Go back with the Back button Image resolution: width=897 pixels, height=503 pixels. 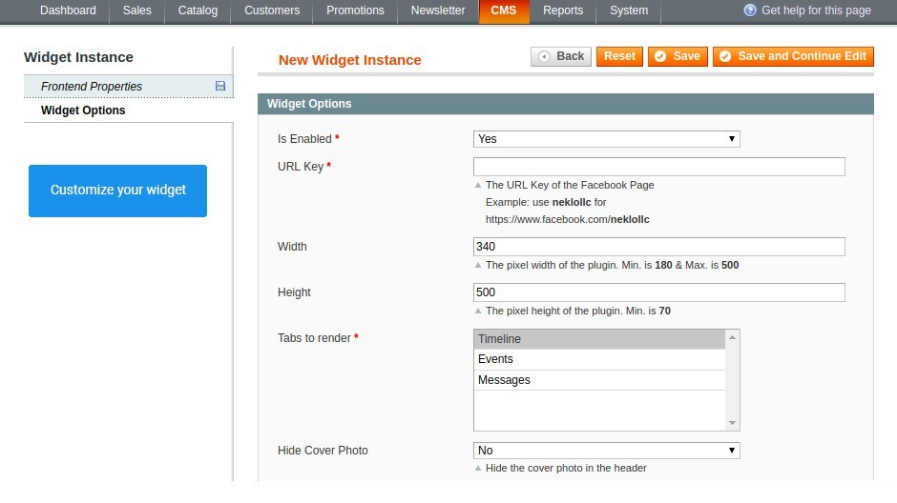[561, 56]
